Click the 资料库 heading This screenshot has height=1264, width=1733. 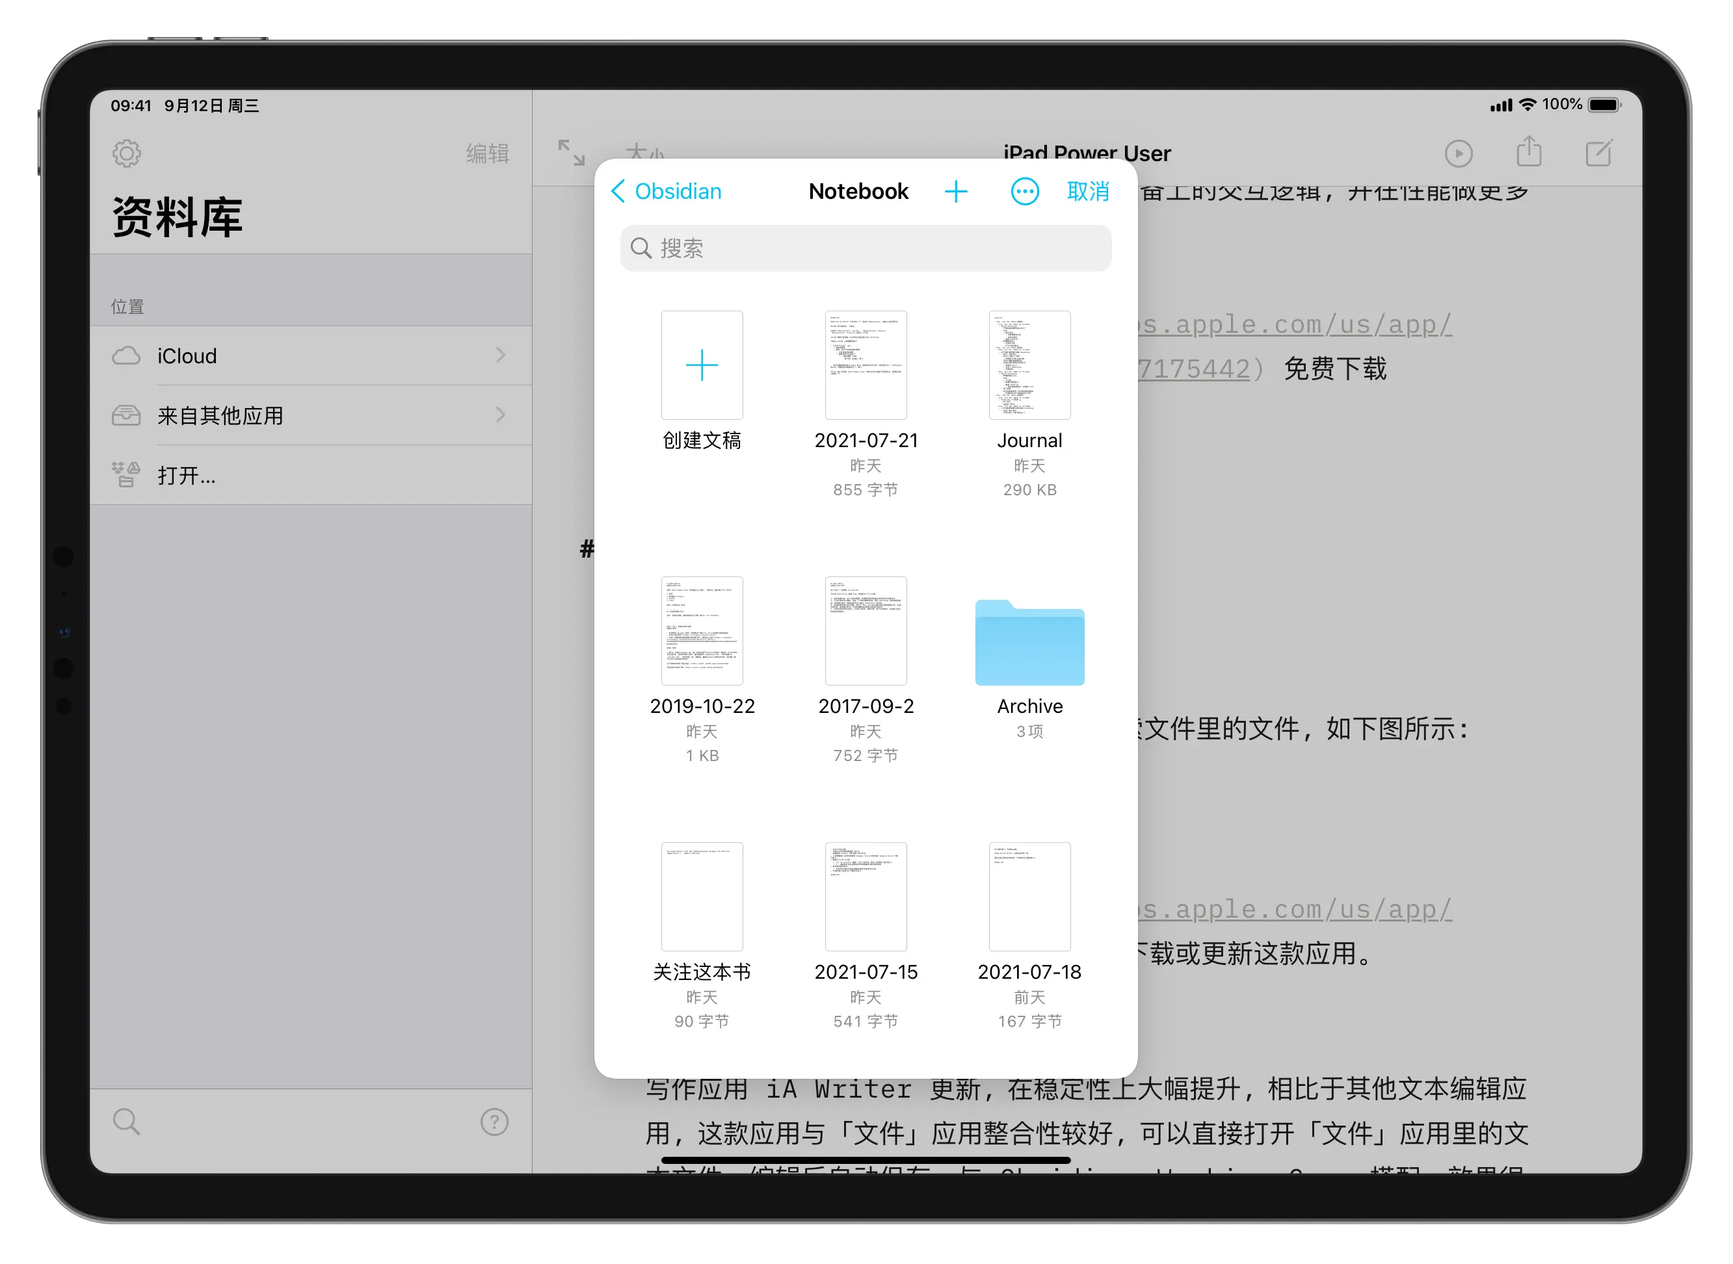(x=178, y=217)
